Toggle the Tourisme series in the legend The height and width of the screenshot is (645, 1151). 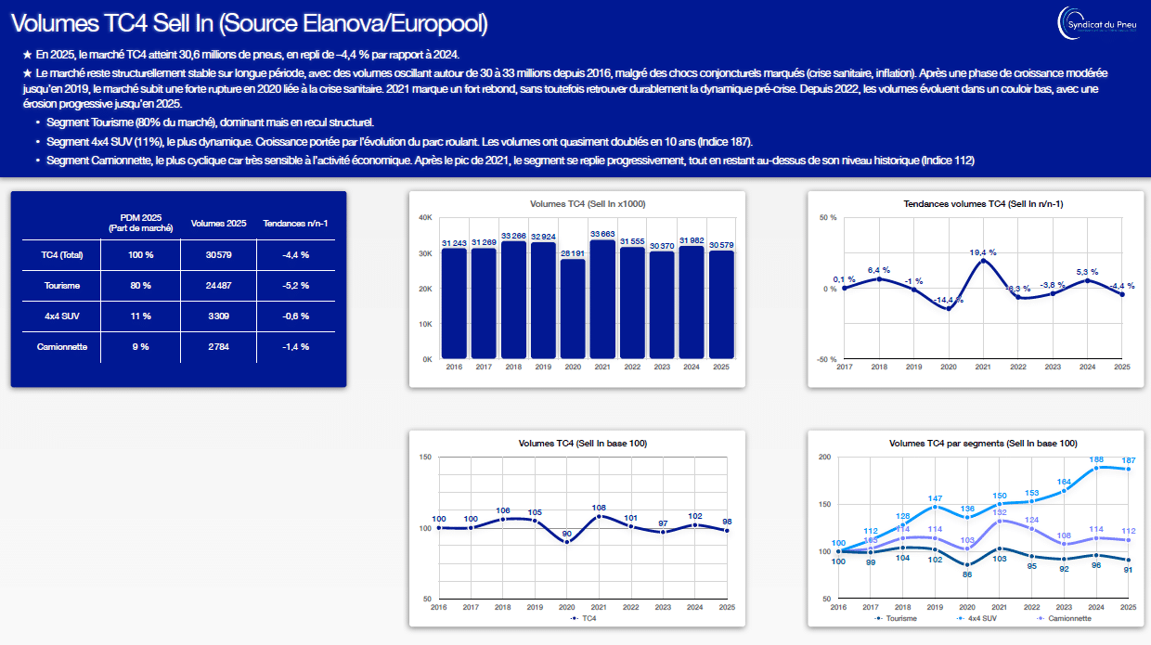click(896, 617)
